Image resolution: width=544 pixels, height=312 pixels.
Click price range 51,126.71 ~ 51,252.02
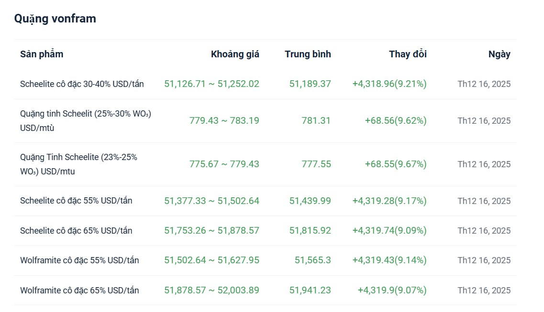(x=211, y=84)
